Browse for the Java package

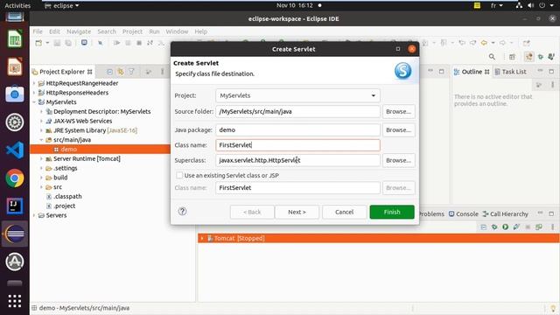tap(399, 130)
